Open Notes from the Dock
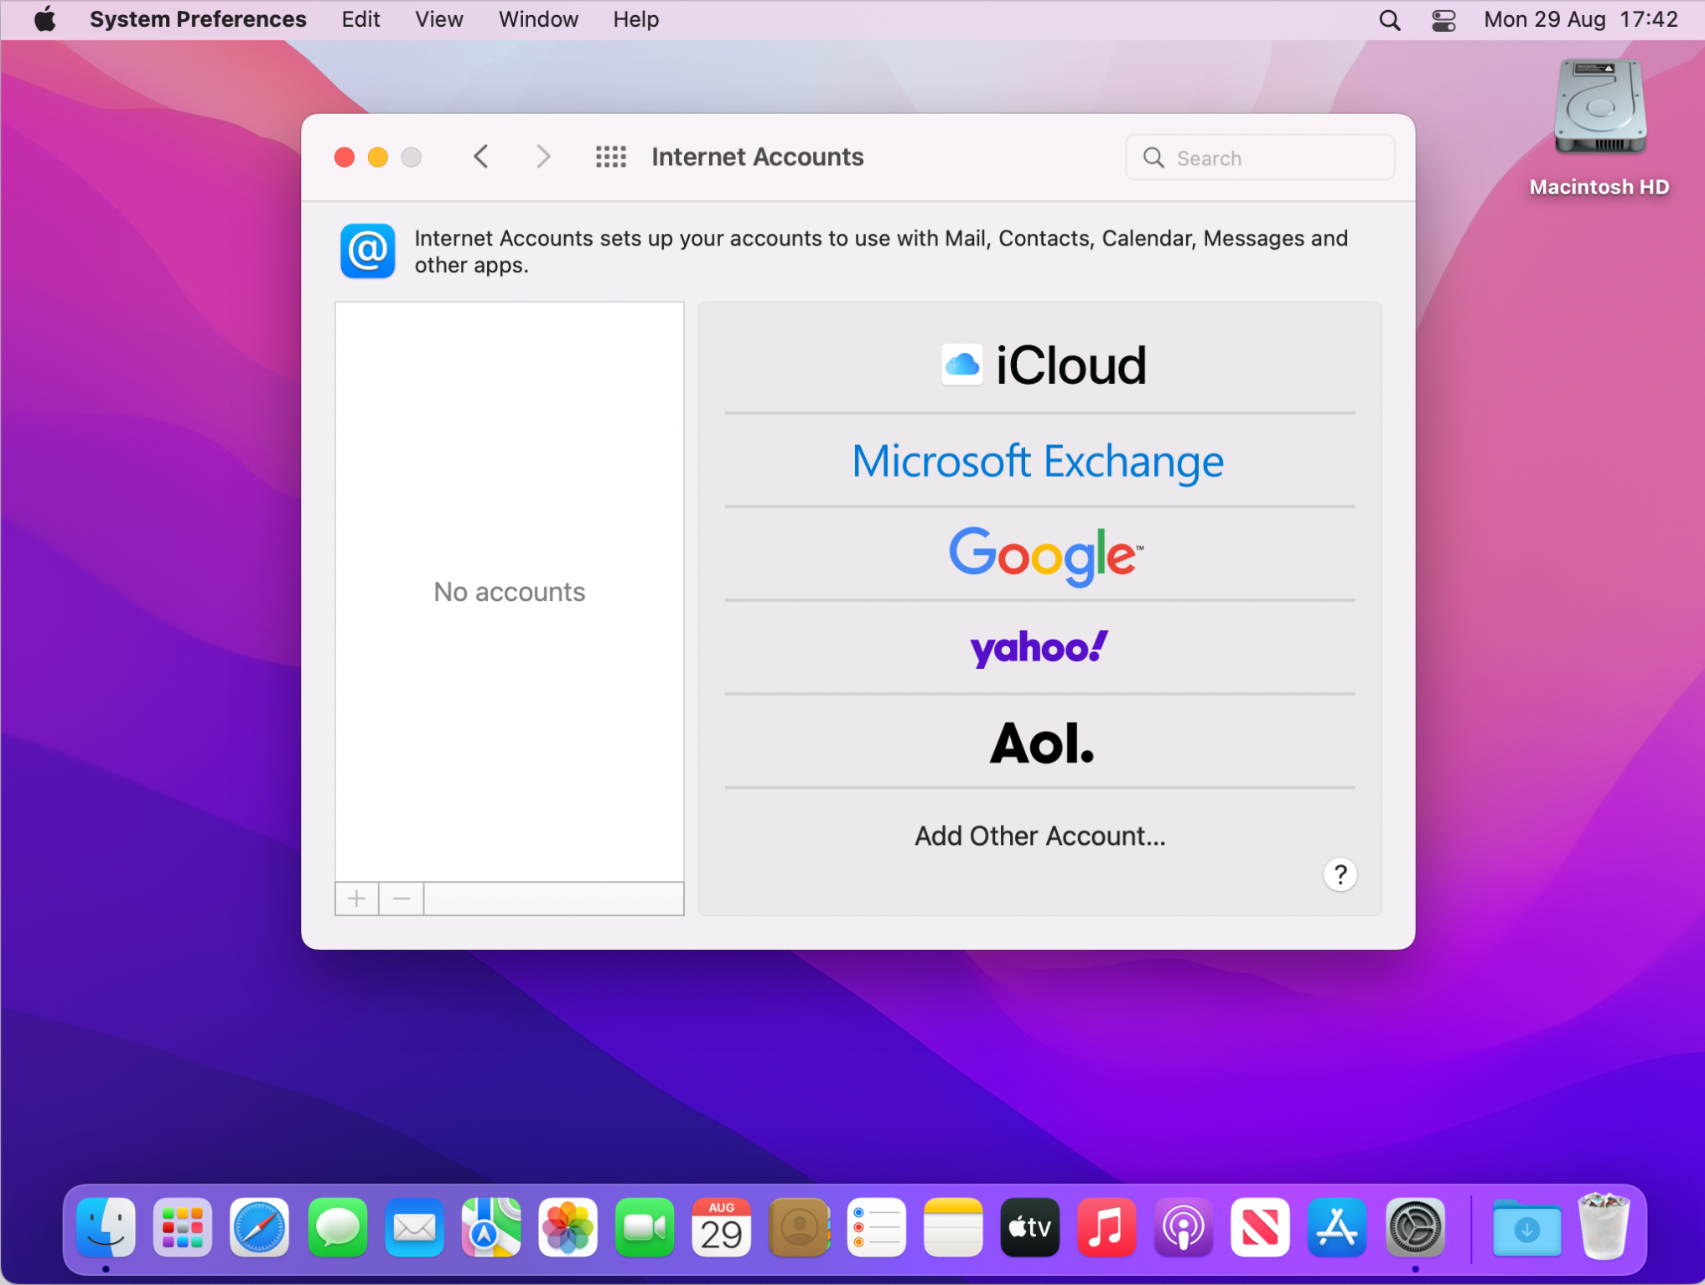1705x1285 pixels. click(x=953, y=1228)
